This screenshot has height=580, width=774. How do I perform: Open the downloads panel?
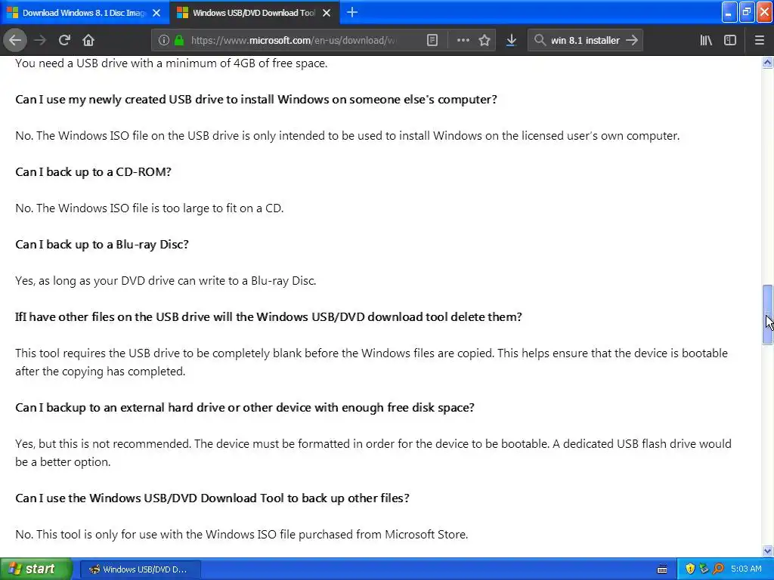coord(512,40)
